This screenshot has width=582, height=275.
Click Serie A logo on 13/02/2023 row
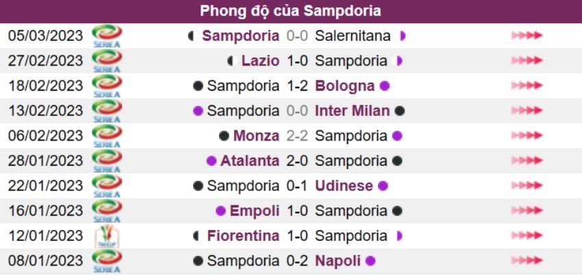click(x=106, y=111)
